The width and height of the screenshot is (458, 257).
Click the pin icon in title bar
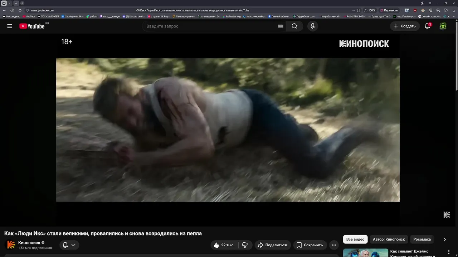coord(422,3)
